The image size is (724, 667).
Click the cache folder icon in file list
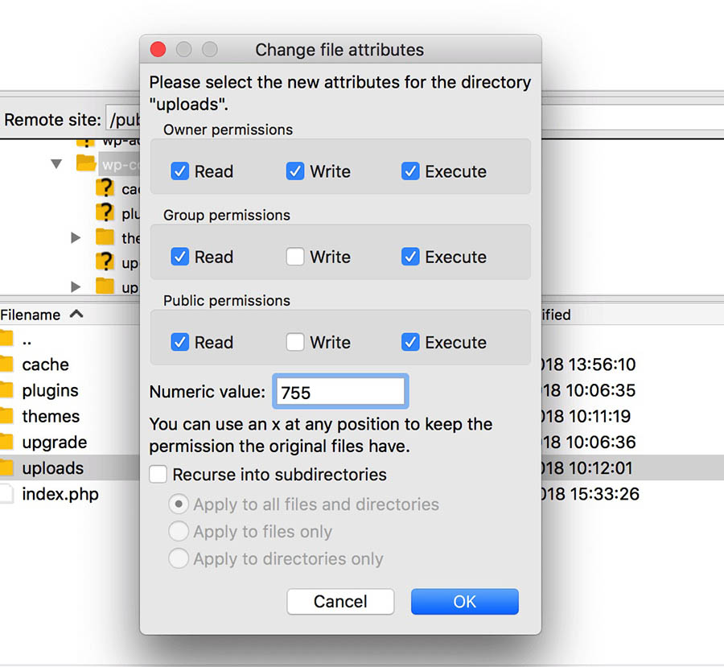point(6,364)
